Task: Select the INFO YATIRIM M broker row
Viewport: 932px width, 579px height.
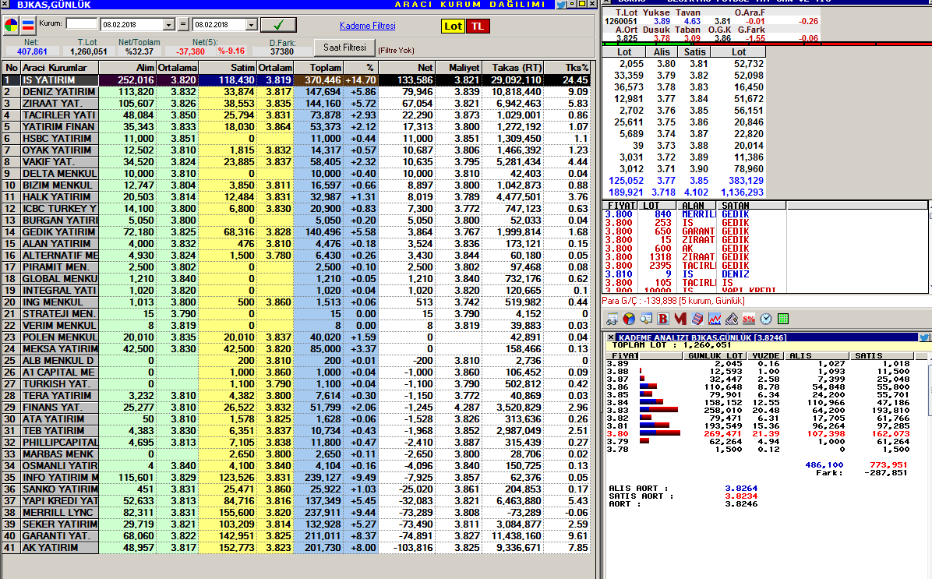Action: 296,478
